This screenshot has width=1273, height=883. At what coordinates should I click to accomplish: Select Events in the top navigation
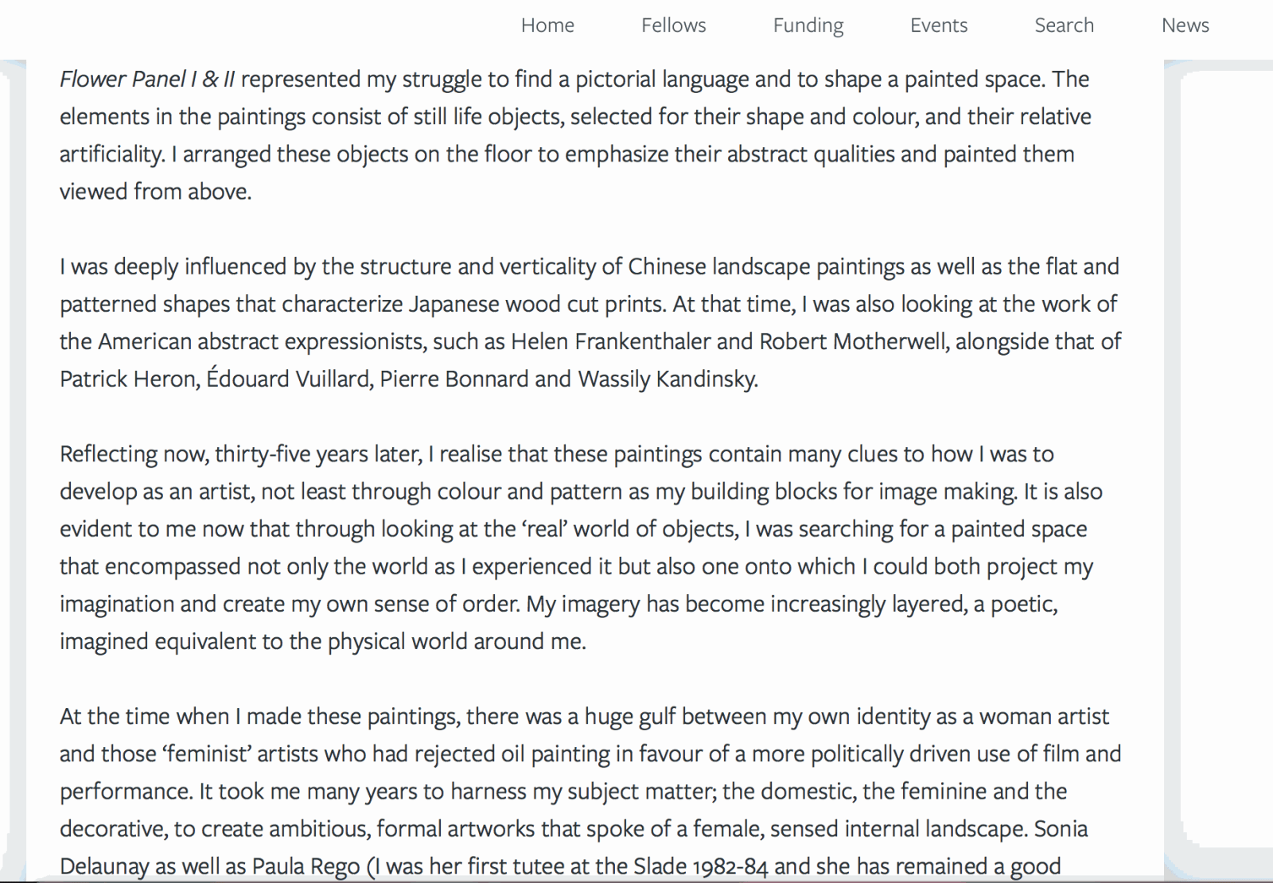click(x=939, y=25)
